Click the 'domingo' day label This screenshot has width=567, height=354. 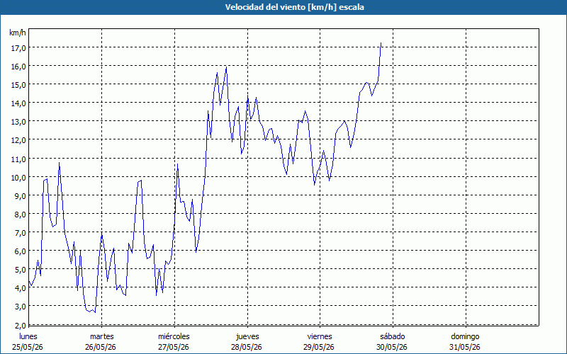[466, 336]
